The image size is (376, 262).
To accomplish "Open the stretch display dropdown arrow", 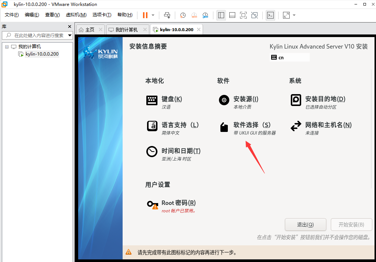I will (294, 15).
